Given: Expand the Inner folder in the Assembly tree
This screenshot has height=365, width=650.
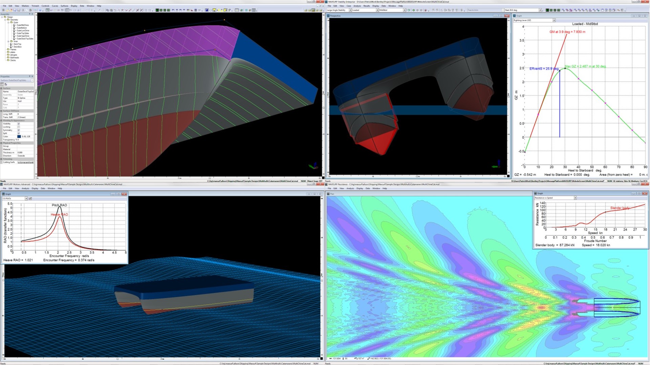Looking at the screenshot, I should (8, 41).
